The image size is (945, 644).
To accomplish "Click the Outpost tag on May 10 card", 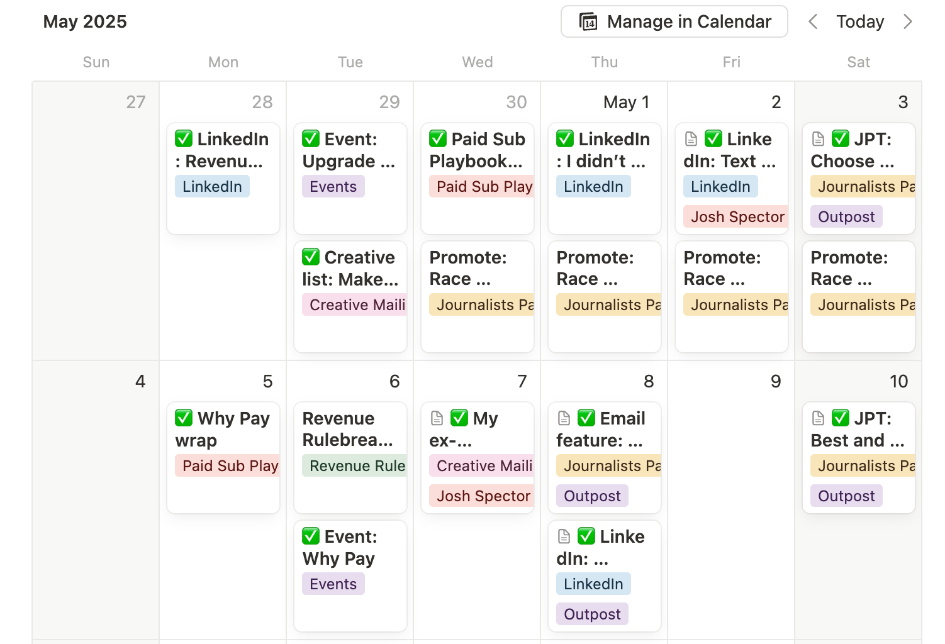I will coord(846,496).
